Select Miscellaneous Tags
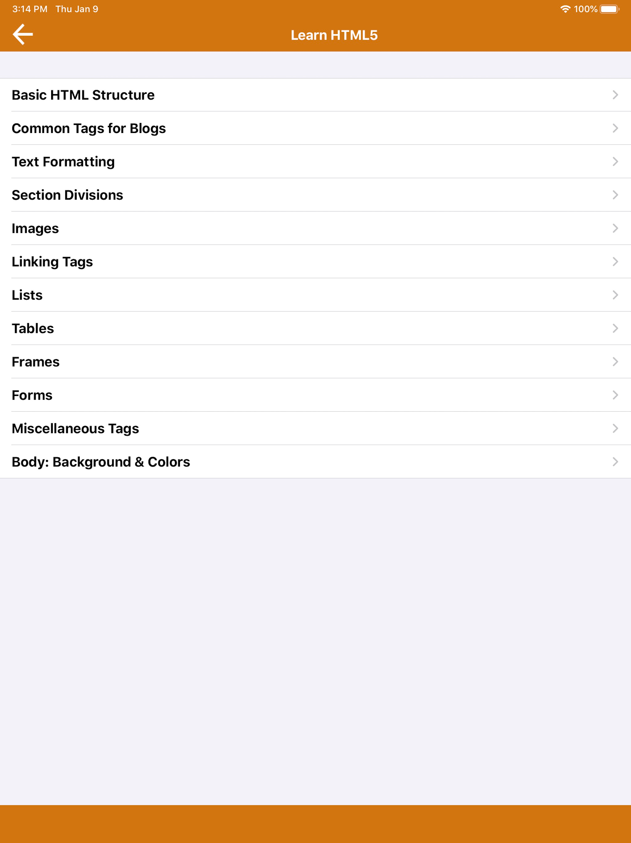 [x=315, y=428]
